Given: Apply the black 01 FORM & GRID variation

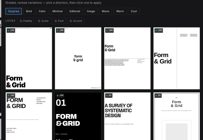Looking at the screenshot, I should click(78, 116).
